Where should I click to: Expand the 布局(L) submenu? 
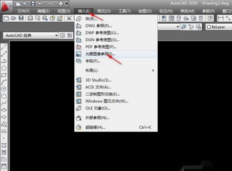pos(116,70)
